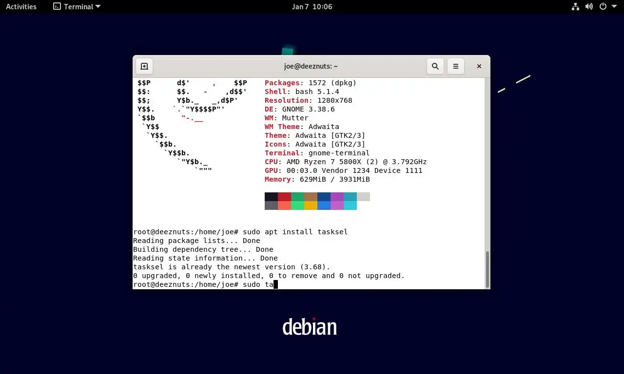Open the clock showing Jan 7 10:06
Screen dimensions: 624x374
(312, 6)
